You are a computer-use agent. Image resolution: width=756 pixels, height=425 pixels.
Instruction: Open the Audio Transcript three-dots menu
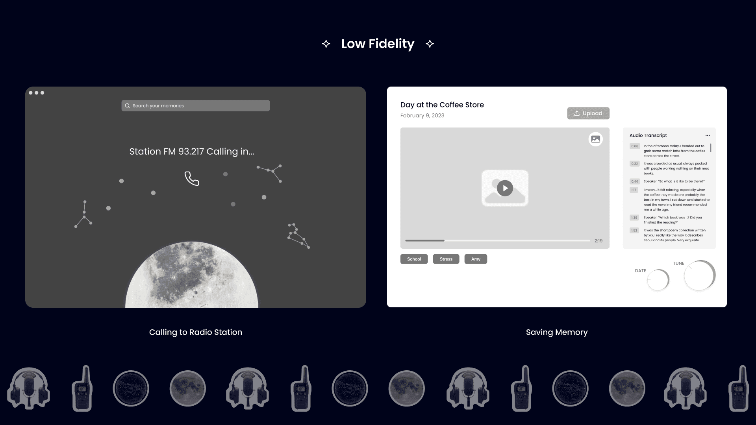(x=708, y=135)
